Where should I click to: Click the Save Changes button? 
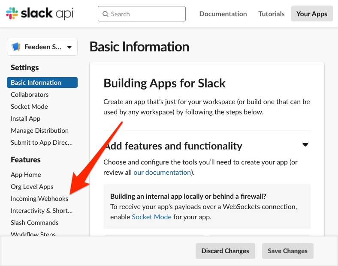click(x=287, y=251)
